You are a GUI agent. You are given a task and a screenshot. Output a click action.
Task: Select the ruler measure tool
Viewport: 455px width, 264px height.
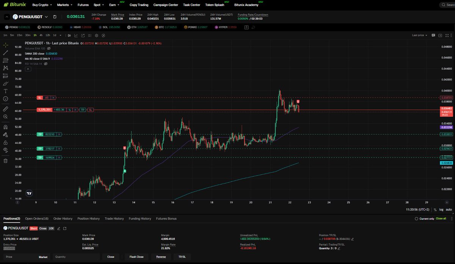click(x=6, y=109)
